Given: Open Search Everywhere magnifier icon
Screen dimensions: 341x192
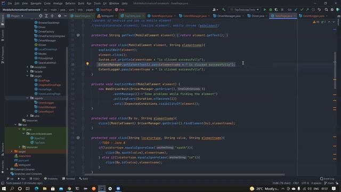Looking at the screenshot, I should [326, 10].
